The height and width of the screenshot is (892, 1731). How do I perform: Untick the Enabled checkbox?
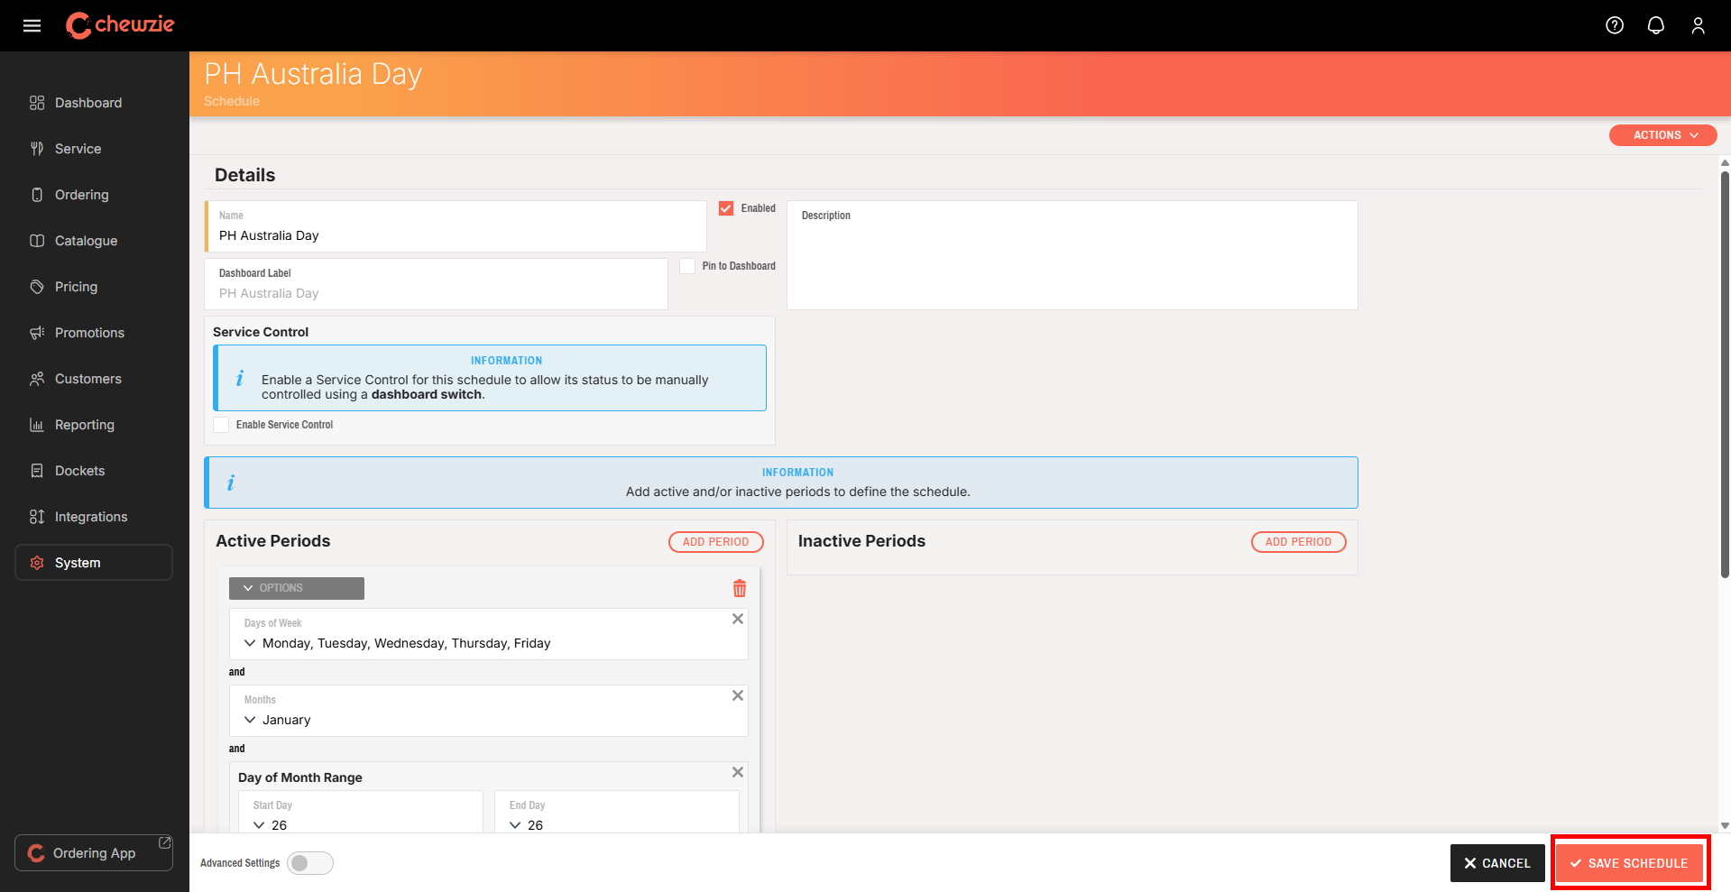tap(726, 208)
